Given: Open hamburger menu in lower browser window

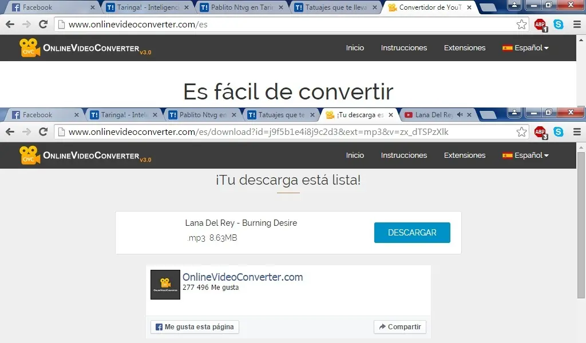Looking at the screenshot, I should point(577,131).
